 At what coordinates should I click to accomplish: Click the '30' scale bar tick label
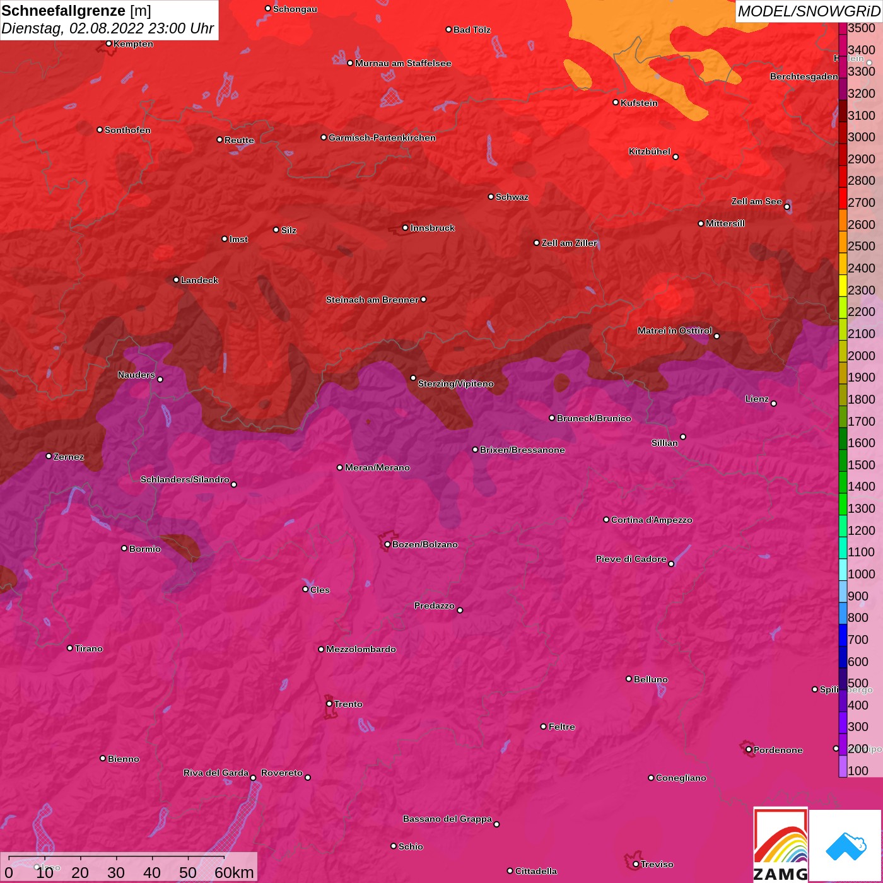116,872
